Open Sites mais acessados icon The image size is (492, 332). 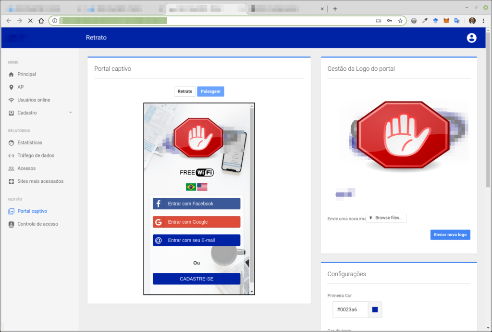click(12, 181)
